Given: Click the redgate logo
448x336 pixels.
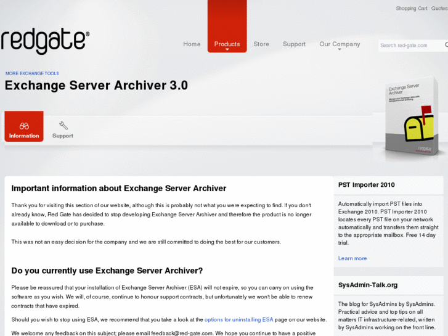Looking at the screenshot, I should 45,41.
